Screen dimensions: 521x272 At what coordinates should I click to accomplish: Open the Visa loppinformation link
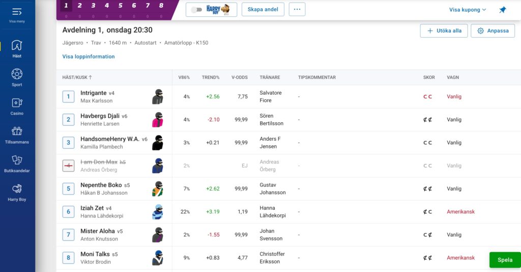[x=89, y=57]
